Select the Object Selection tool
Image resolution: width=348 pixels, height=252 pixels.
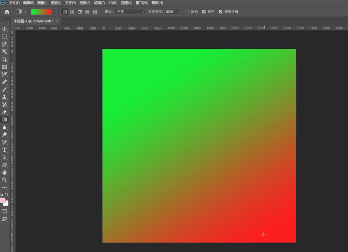pos(4,52)
